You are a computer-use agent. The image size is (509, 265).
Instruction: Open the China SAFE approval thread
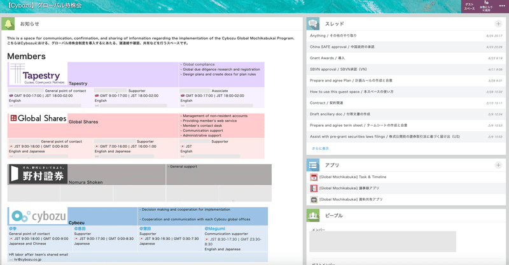[x=342, y=47]
